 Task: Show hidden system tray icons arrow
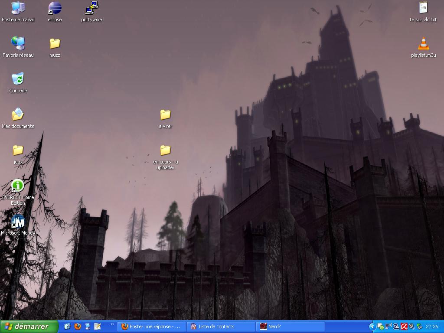[372, 327]
